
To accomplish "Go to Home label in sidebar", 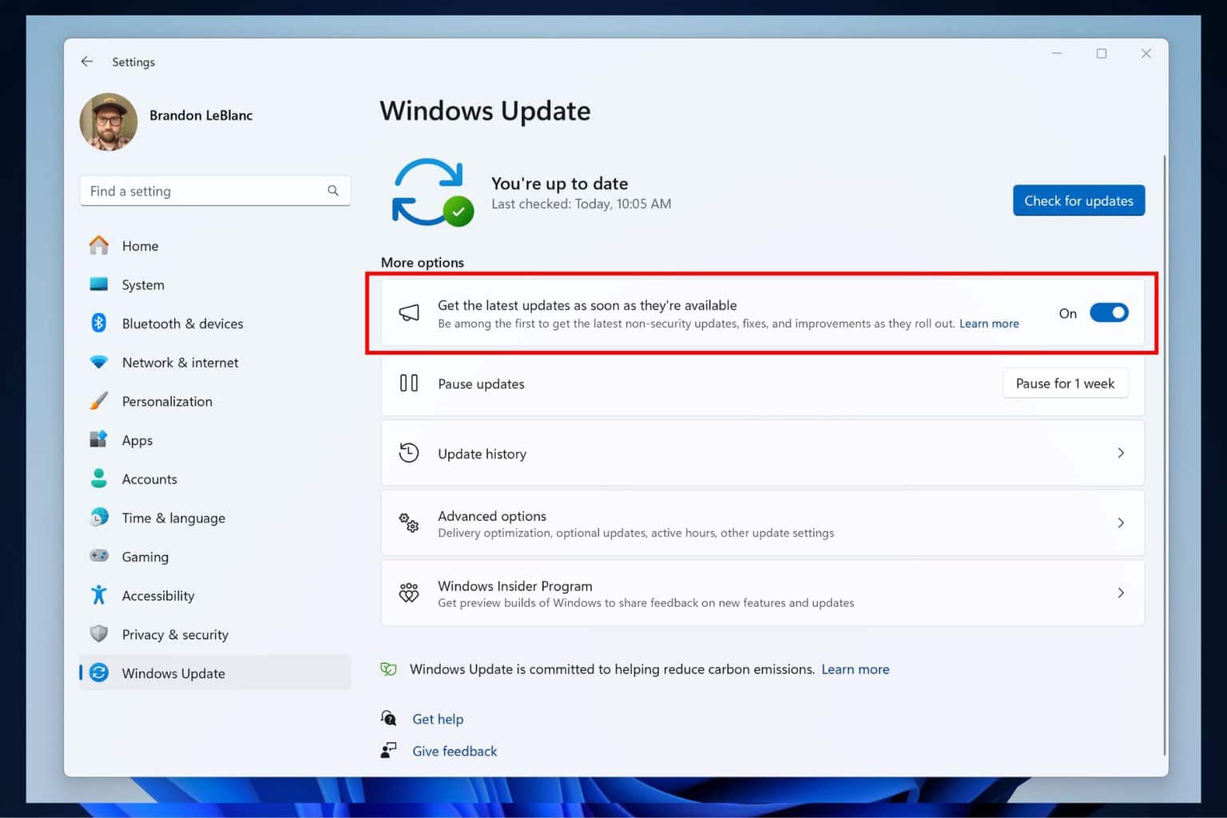I will (140, 246).
